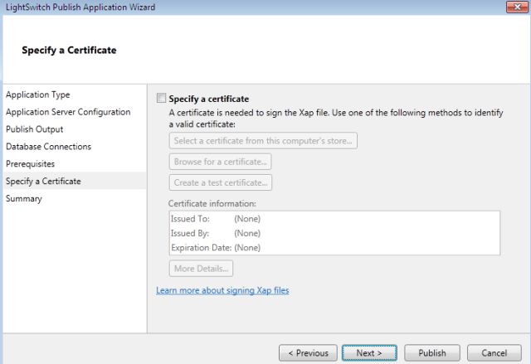This screenshot has height=364, width=531.
Task: Click the Previous button
Action: tap(308, 353)
